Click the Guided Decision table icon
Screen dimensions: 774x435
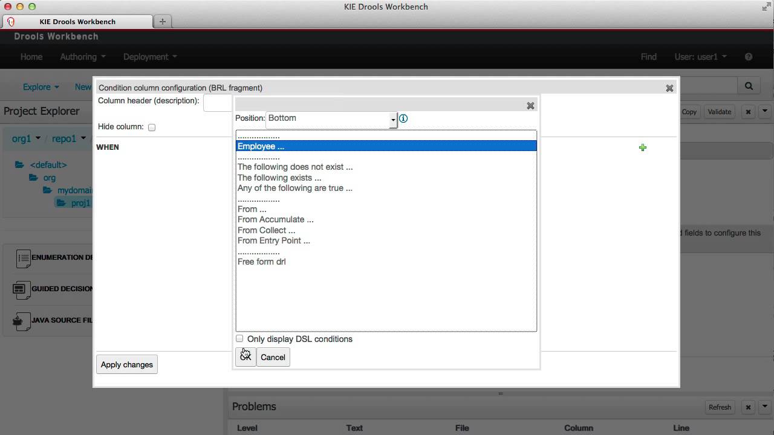click(x=21, y=289)
